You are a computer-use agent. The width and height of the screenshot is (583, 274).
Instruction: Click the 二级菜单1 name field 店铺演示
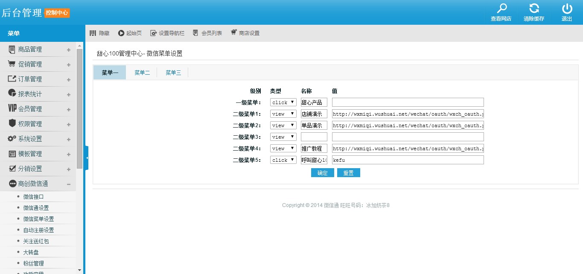314,114
